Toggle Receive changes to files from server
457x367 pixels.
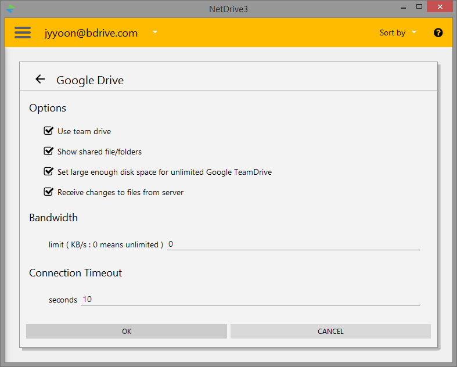(x=49, y=192)
